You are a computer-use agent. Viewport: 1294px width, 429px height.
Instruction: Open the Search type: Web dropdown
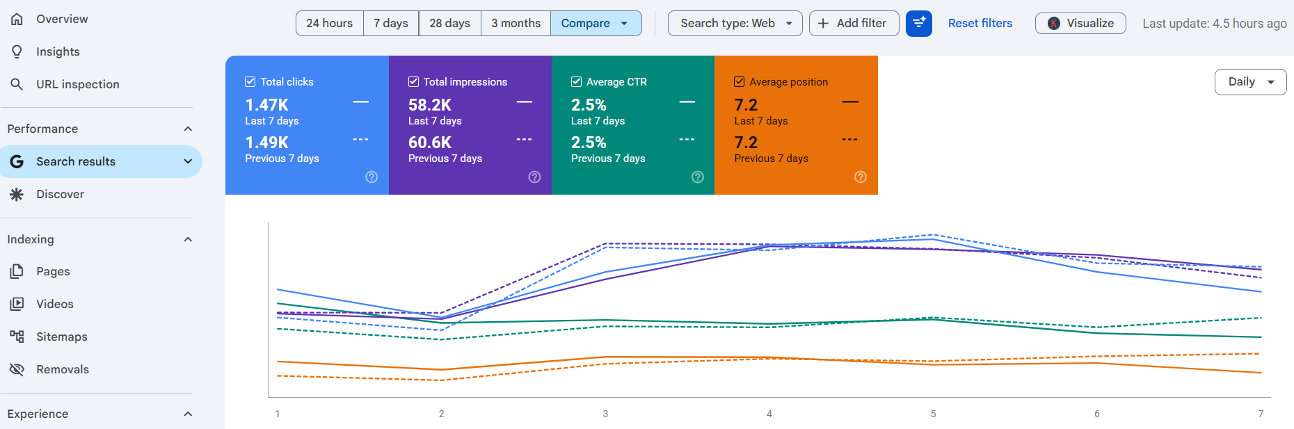pyautogui.click(x=735, y=24)
